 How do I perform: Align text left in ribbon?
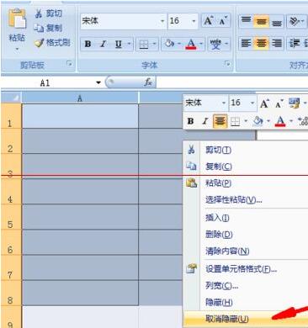click(x=246, y=44)
